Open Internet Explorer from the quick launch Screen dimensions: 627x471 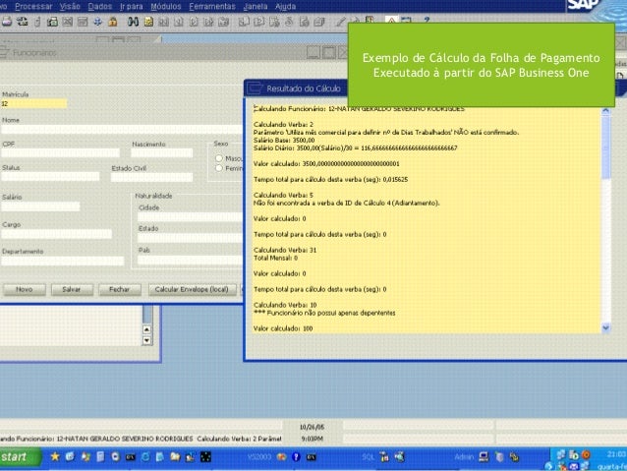coord(145,456)
